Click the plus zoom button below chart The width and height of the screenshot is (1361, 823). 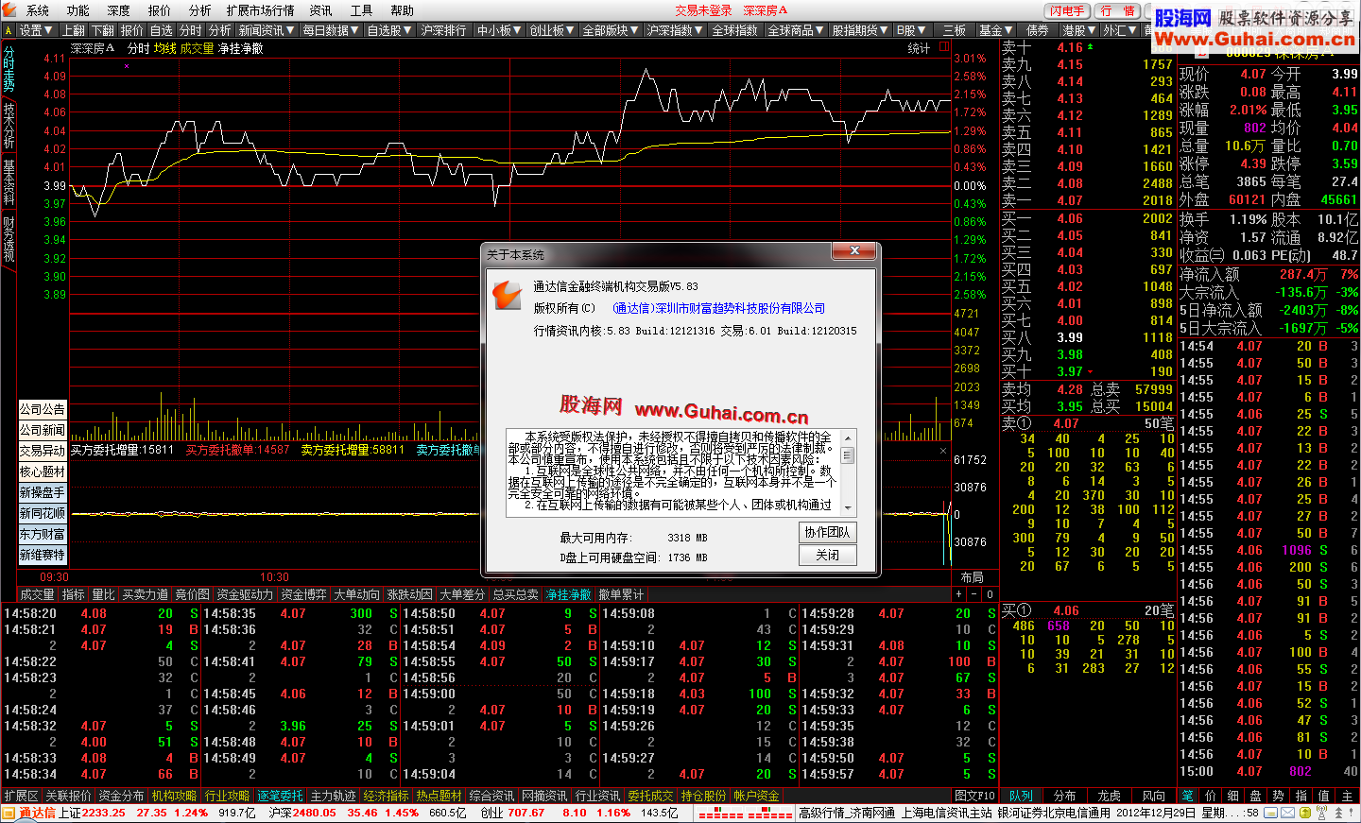pyautogui.click(x=958, y=594)
